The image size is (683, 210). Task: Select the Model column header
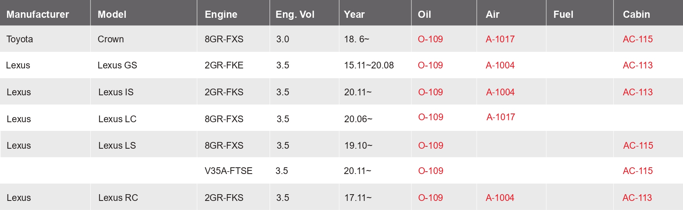(x=112, y=15)
